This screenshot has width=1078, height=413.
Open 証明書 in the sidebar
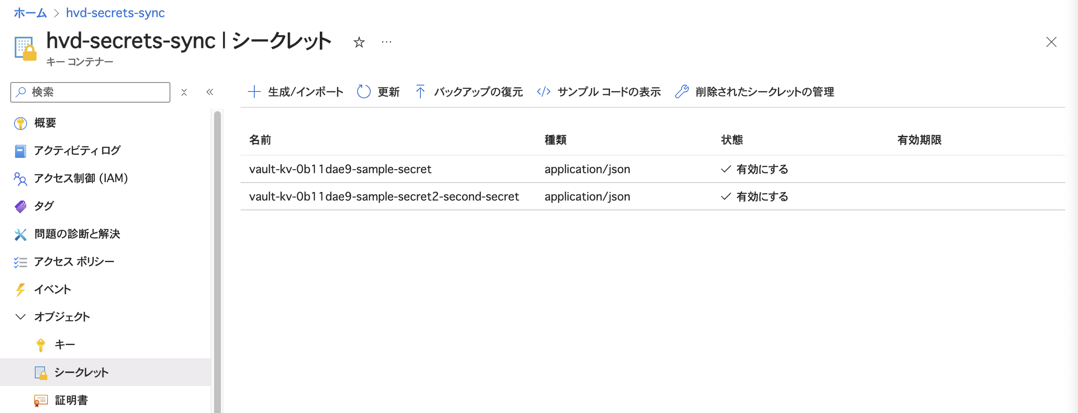(71, 400)
